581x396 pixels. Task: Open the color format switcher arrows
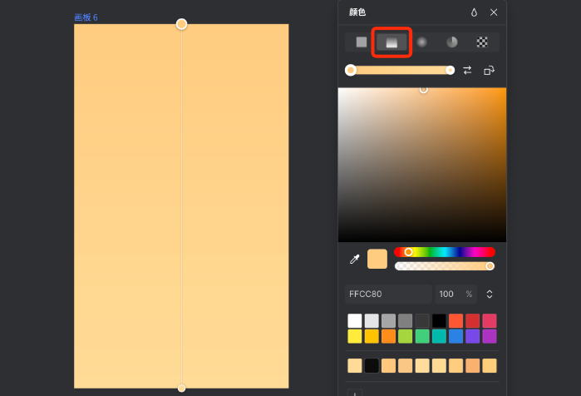point(490,295)
